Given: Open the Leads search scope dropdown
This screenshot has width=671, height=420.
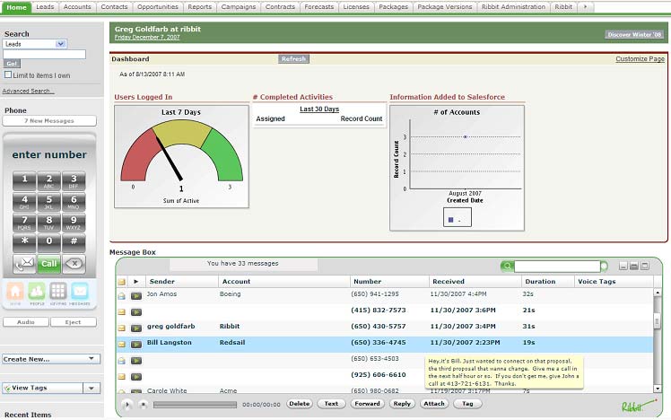Looking at the screenshot, I should 60,43.
